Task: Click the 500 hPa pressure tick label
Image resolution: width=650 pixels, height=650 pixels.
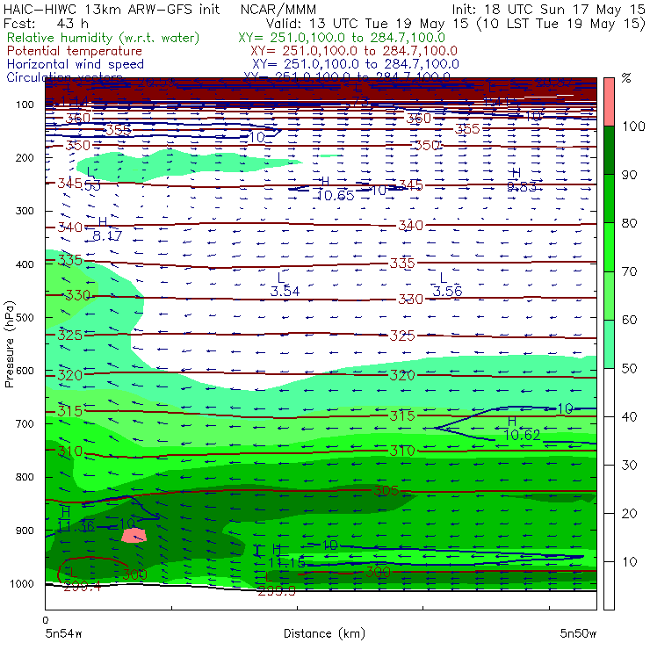Action: (25, 318)
